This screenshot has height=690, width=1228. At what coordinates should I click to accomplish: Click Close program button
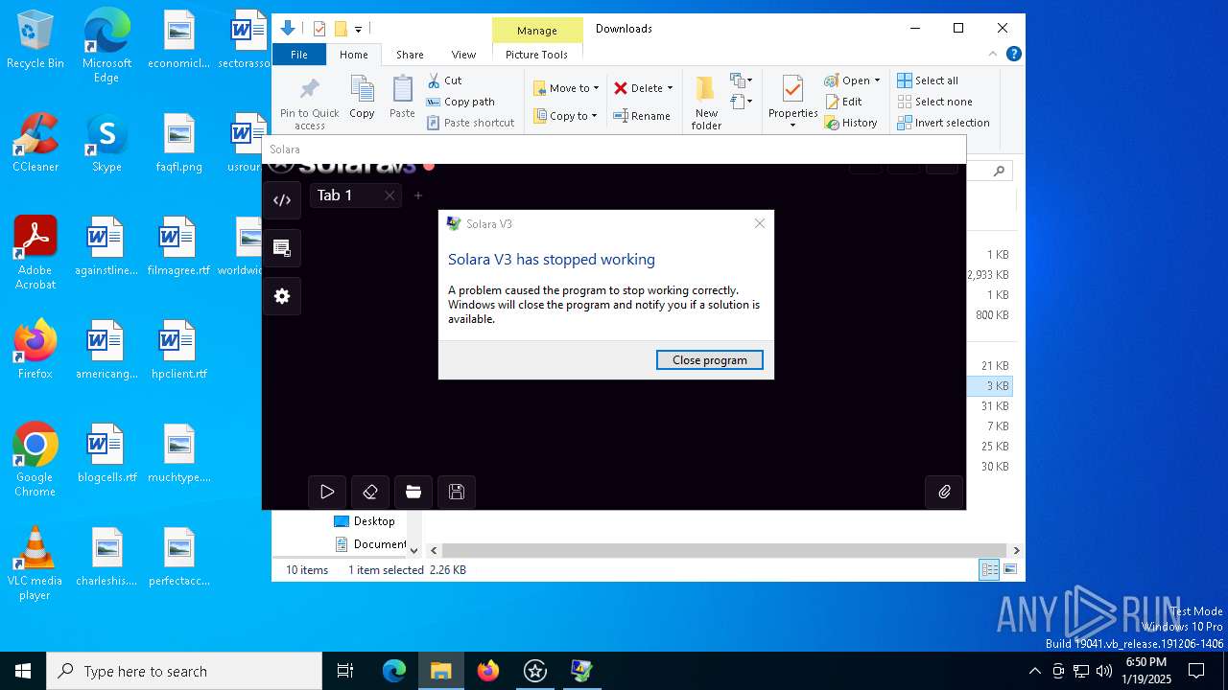(x=710, y=360)
